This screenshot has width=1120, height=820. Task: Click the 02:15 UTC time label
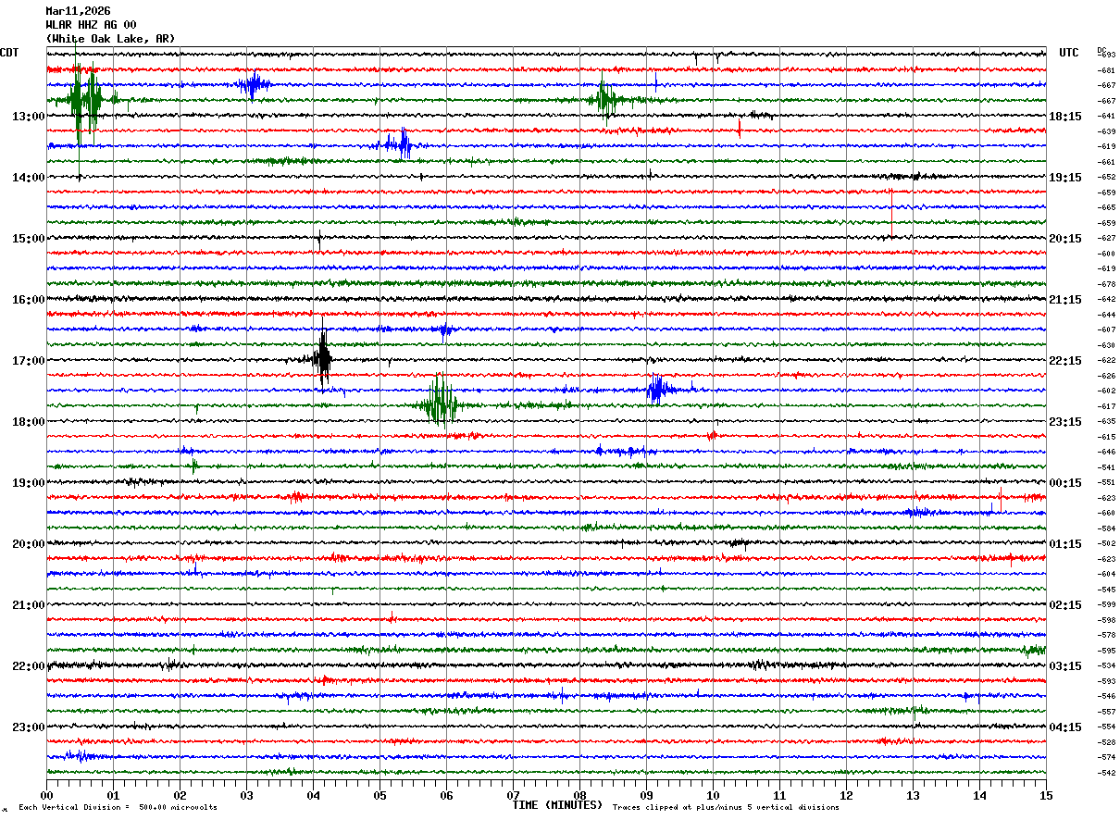tap(1065, 605)
